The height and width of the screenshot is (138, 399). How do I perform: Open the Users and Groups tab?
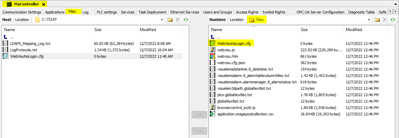click(x=218, y=12)
